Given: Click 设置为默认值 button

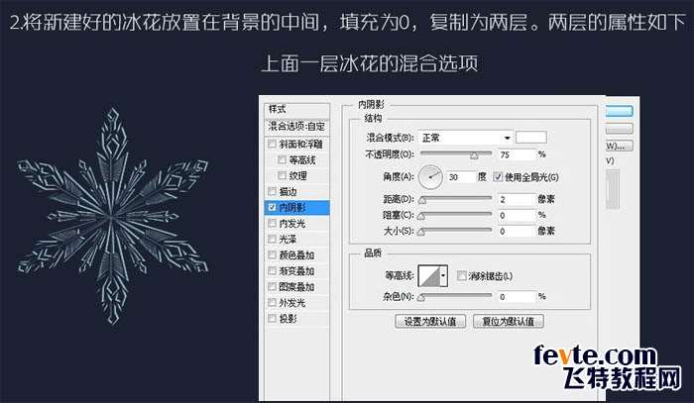Looking at the screenshot, I should 430,321.
